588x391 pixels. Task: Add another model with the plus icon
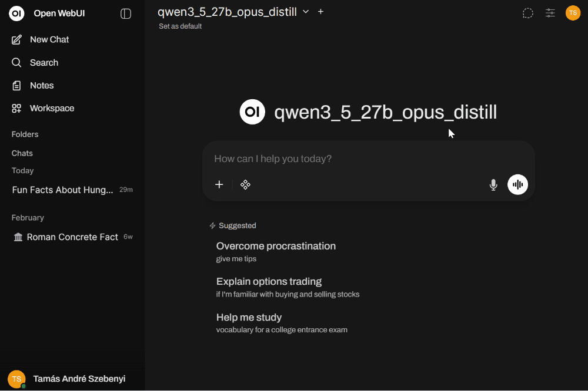320,12
